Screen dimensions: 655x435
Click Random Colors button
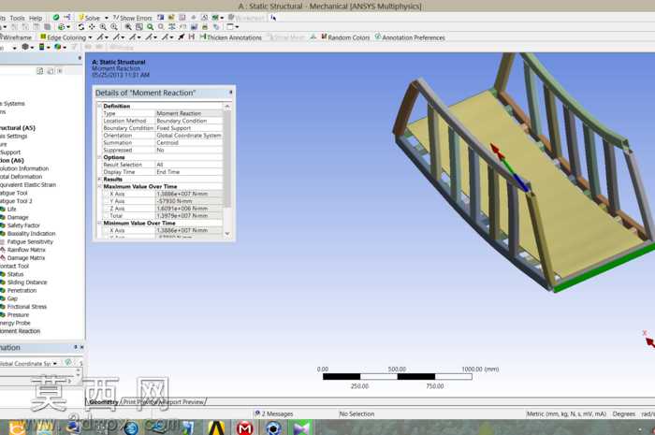(345, 37)
